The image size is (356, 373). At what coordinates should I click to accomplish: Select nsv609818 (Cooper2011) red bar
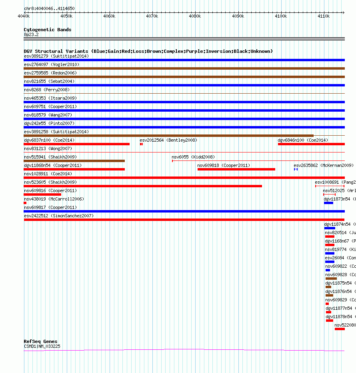236,169
